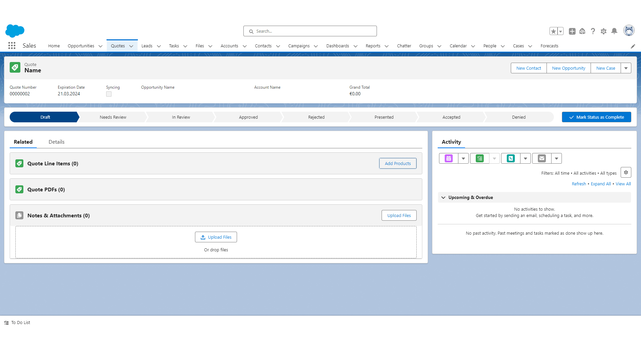Click in the global Search field

pos(310,31)
